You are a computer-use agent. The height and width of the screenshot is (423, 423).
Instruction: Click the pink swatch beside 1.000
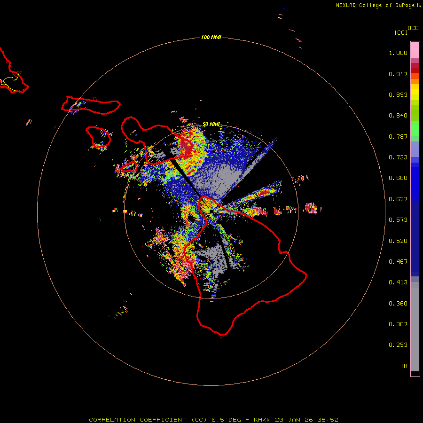415,50
